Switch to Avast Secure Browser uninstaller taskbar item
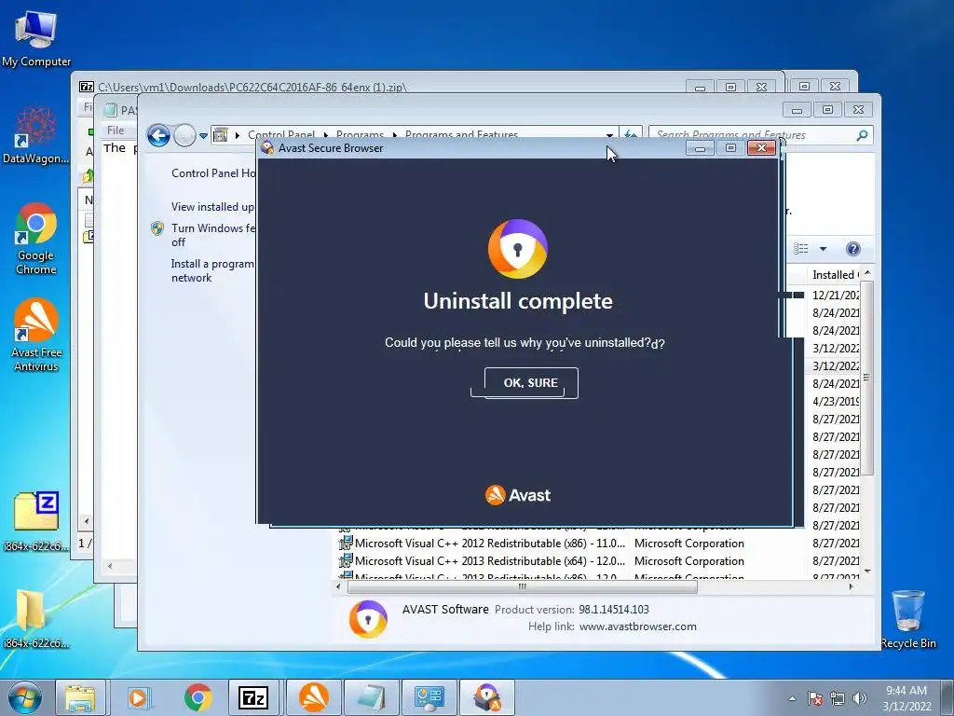 click(486, 697)
